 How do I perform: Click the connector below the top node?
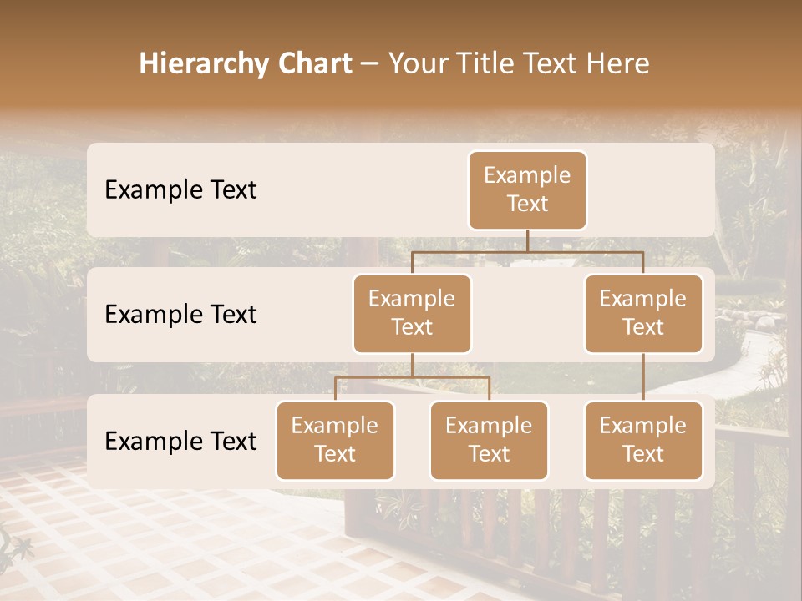526,242
